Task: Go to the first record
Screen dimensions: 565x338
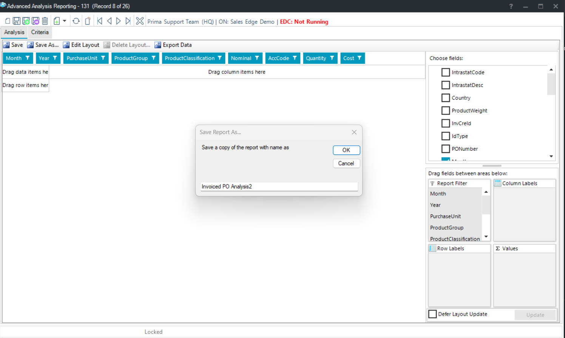Action: (x=100, y=21)
